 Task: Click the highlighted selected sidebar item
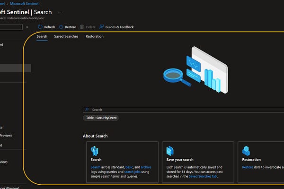[16, 69]
